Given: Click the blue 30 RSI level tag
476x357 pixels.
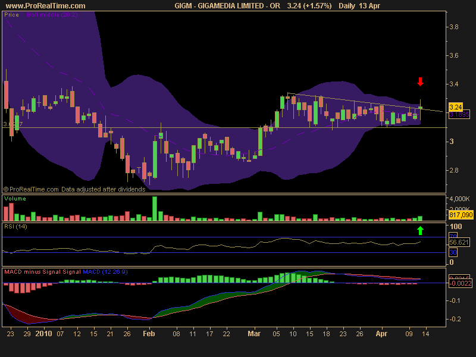Looking at the screenshot, I should tap(453, 252).
